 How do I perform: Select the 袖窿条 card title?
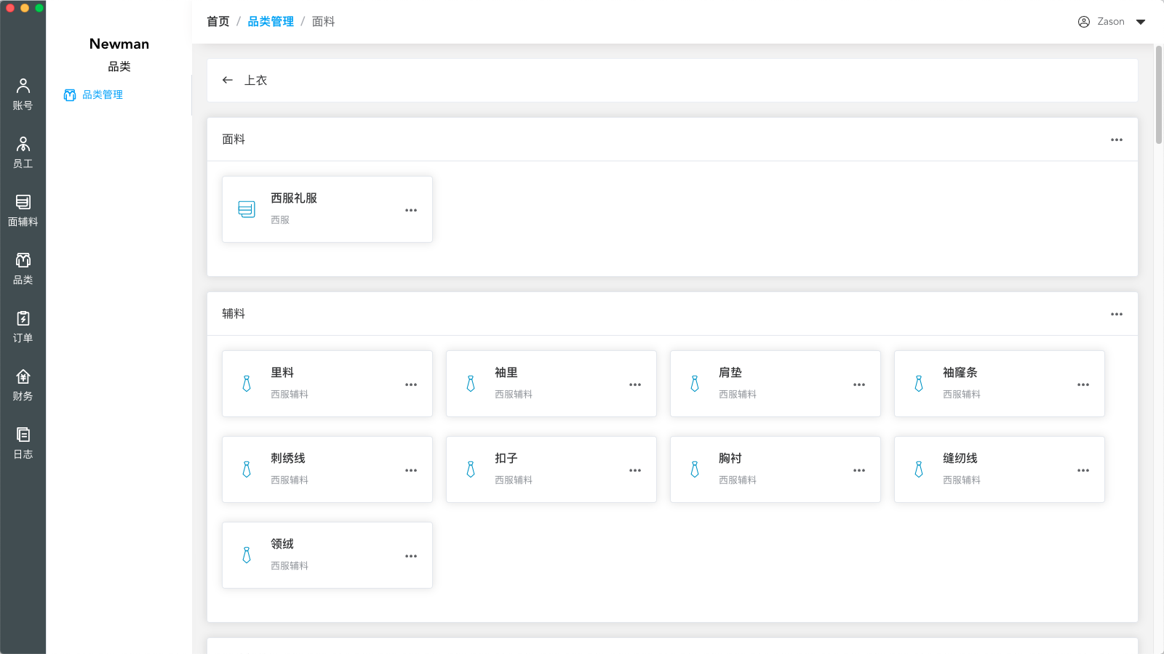[960, 373]
